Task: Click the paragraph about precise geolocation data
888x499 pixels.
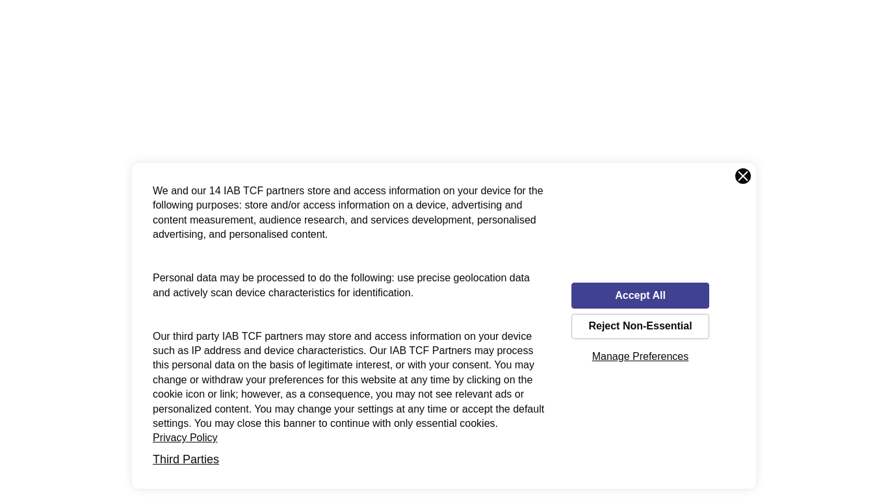Action: coord(342,285)
